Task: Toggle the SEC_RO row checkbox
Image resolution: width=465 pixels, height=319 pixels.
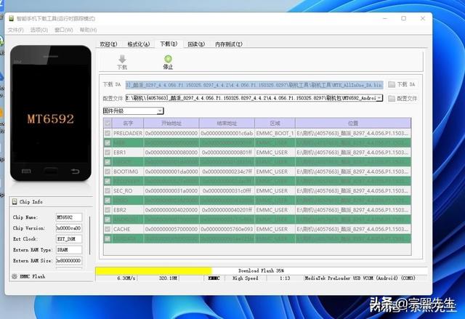Action: coord(108,191)
